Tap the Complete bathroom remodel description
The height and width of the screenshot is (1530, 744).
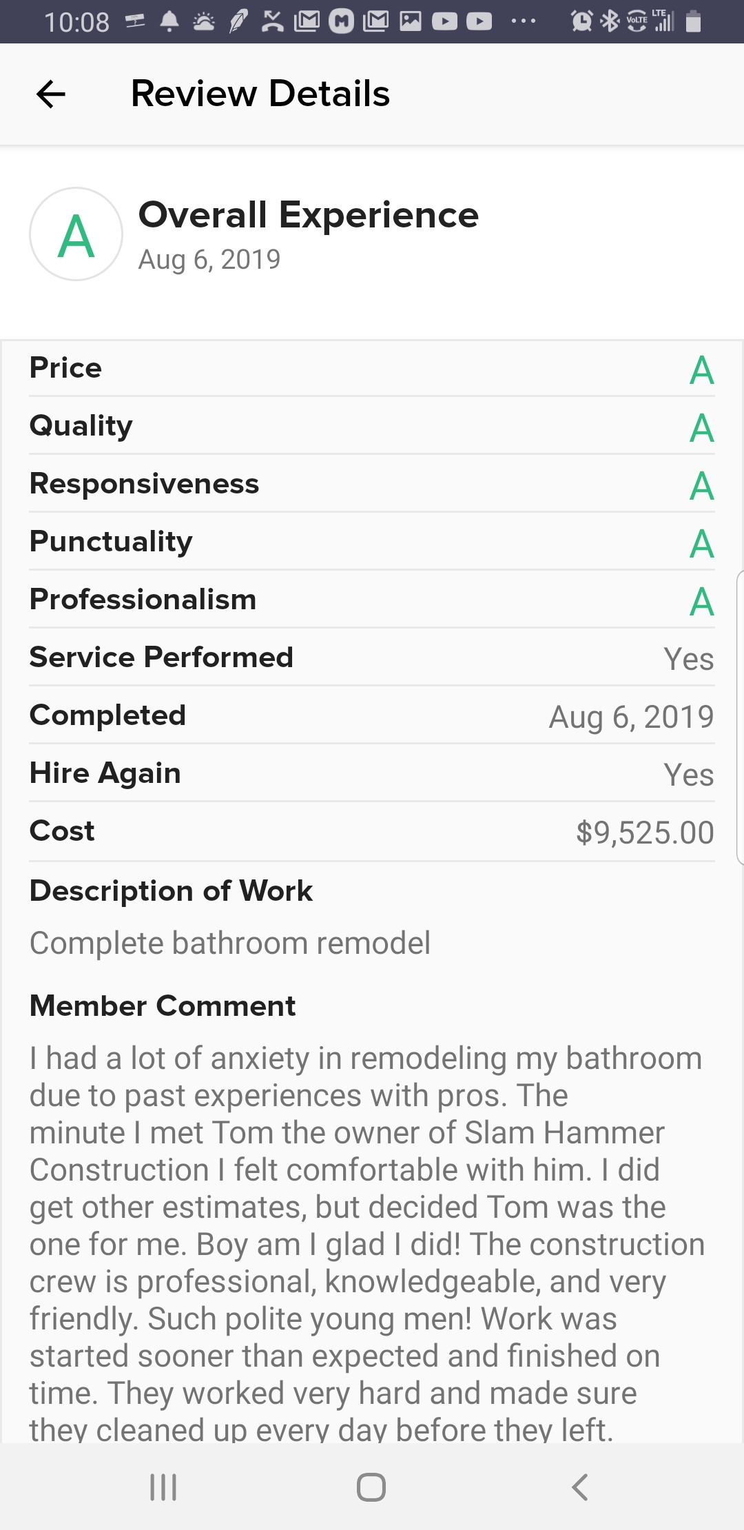tap(230, 943)
